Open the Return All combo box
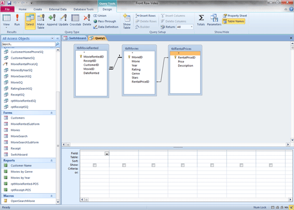 (x=185, y=27)
